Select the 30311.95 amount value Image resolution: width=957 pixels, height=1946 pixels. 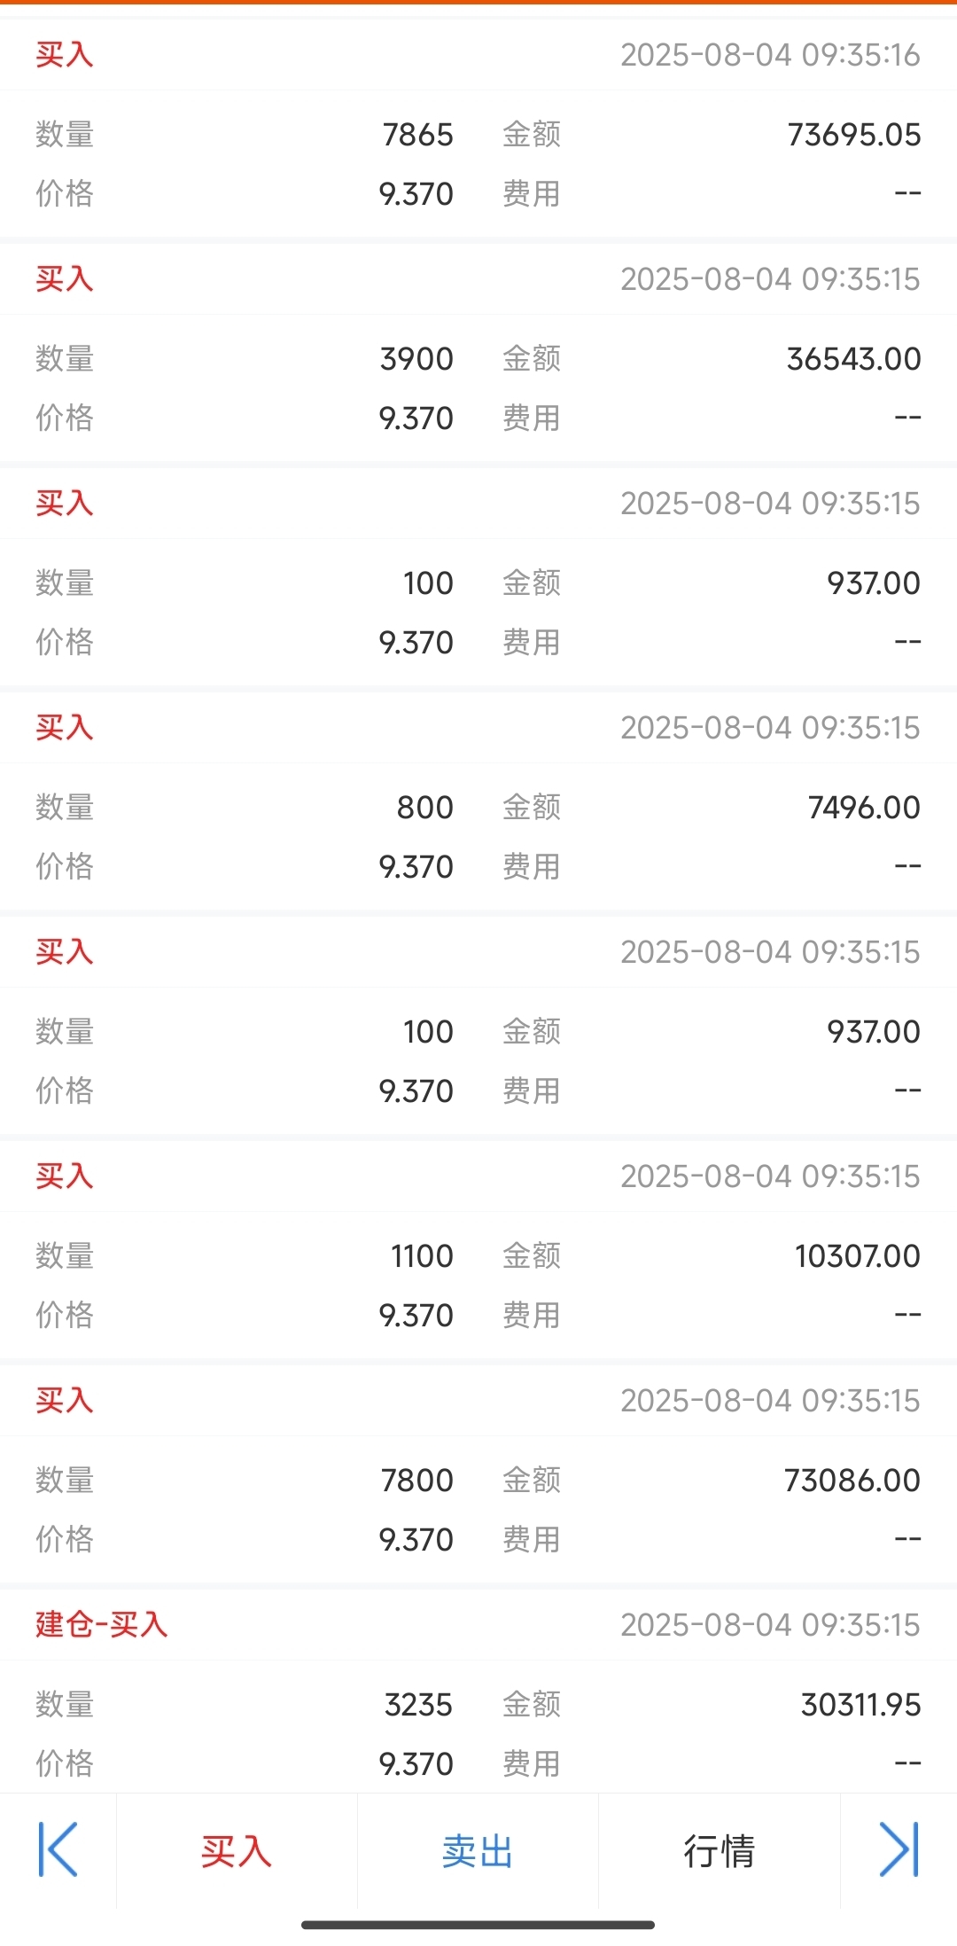pos(861,1705)
